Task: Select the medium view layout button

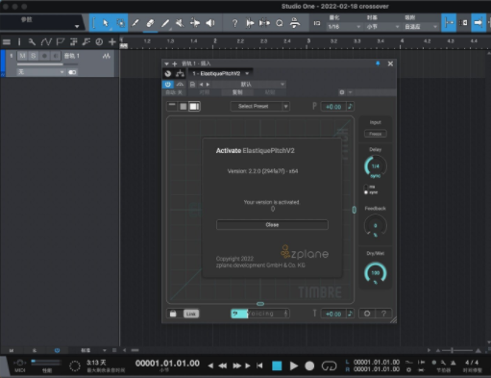Action: [184, 106]
